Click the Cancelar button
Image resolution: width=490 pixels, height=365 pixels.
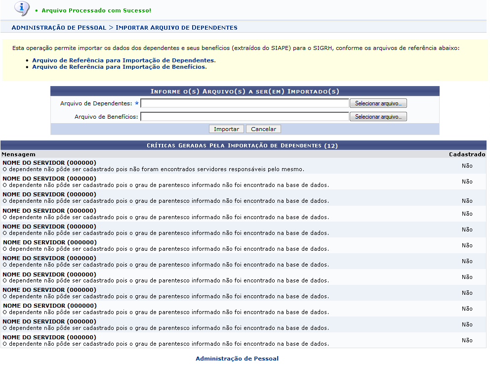(263, 129)
